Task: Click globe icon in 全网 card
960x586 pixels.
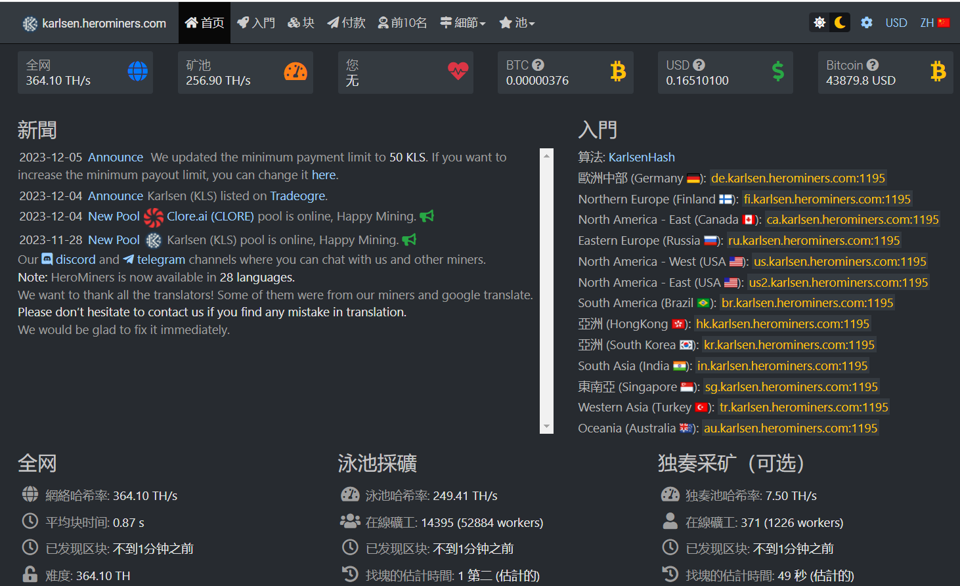Action: point(138,72)
